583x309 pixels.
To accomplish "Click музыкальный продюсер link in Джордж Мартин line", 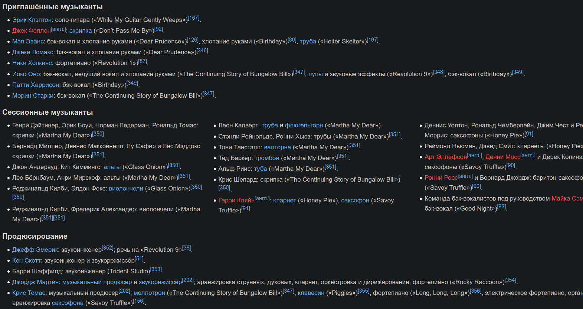I will 97,282.
